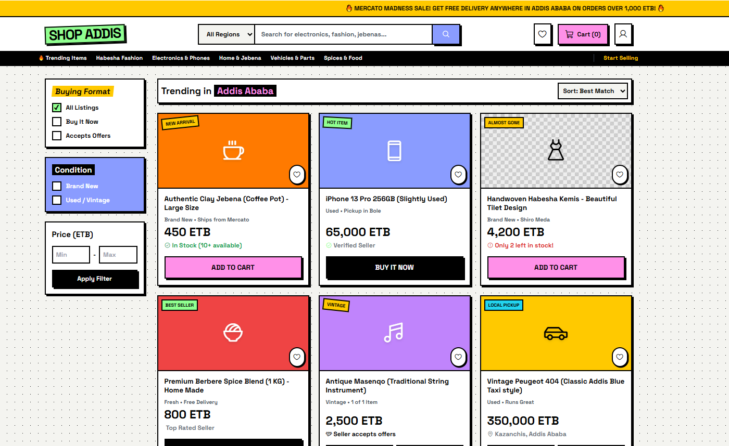Expand the Sort: Best Match dropdown

click(593, 91)
